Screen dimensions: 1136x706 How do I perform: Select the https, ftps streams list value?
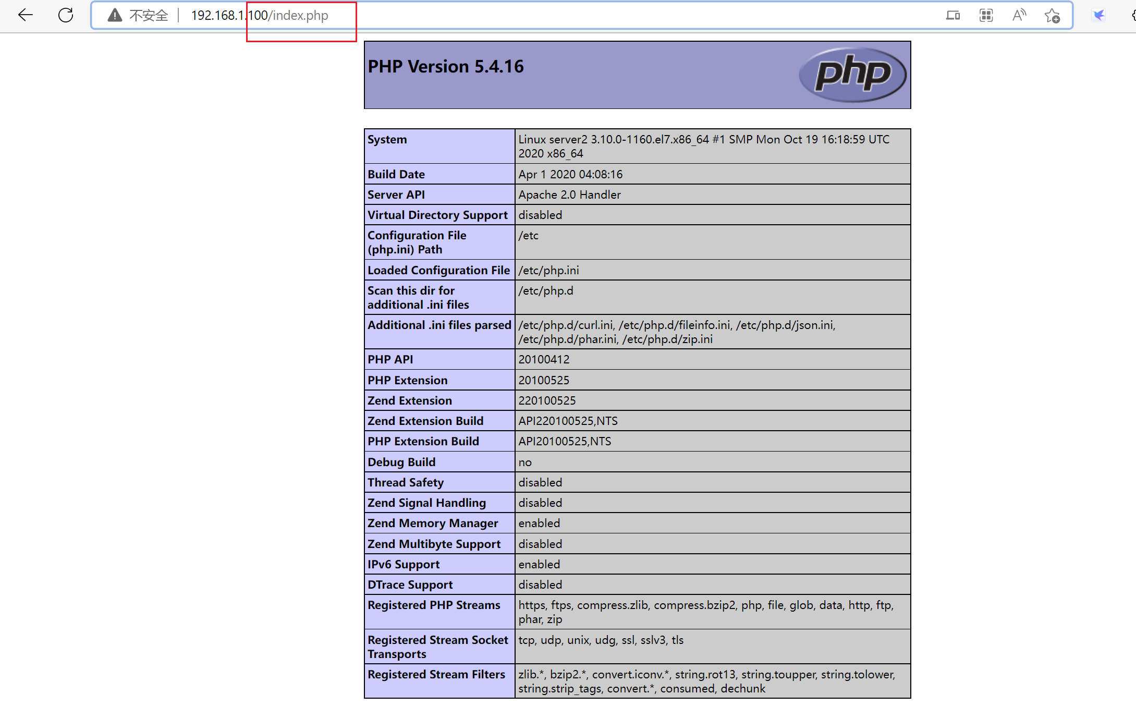click(706, 612)
